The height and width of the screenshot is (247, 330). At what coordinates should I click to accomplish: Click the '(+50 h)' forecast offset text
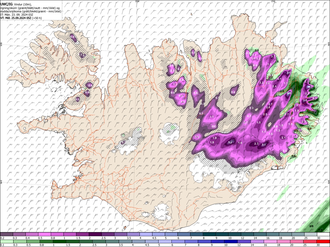37,18
